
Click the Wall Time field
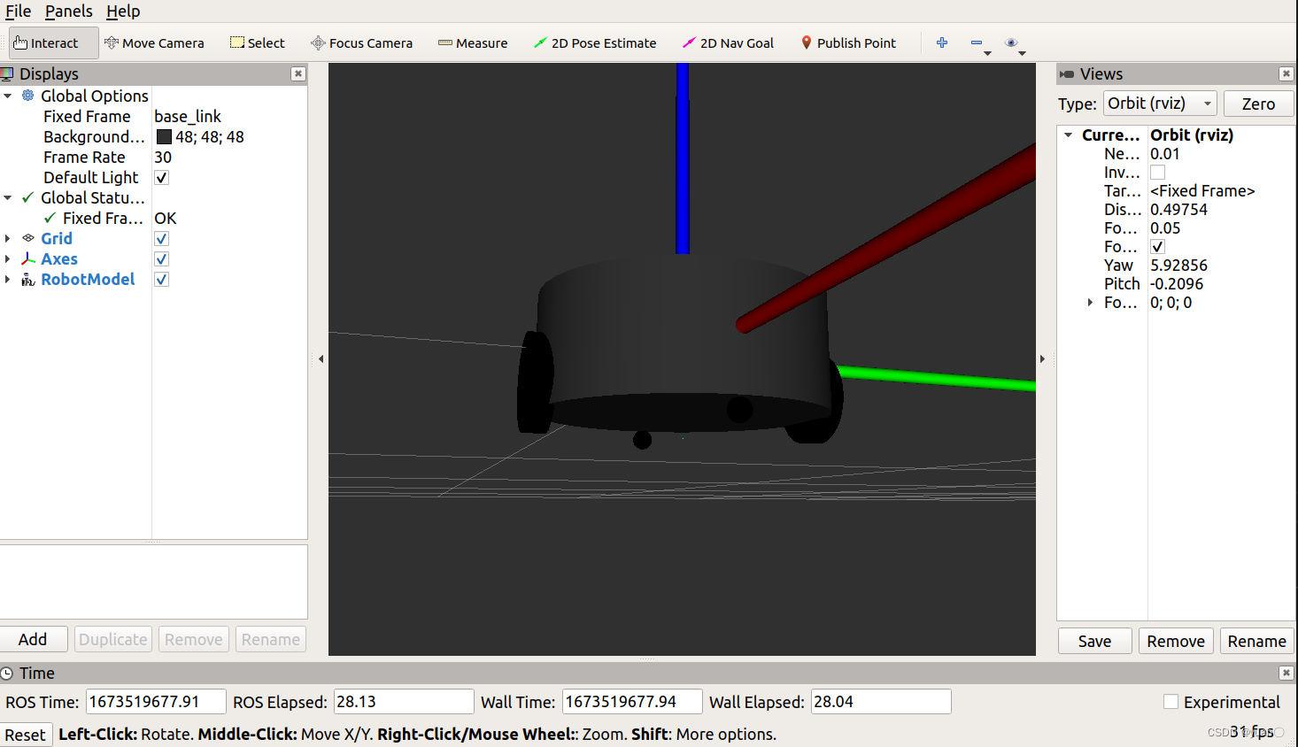tap(632, 702)
